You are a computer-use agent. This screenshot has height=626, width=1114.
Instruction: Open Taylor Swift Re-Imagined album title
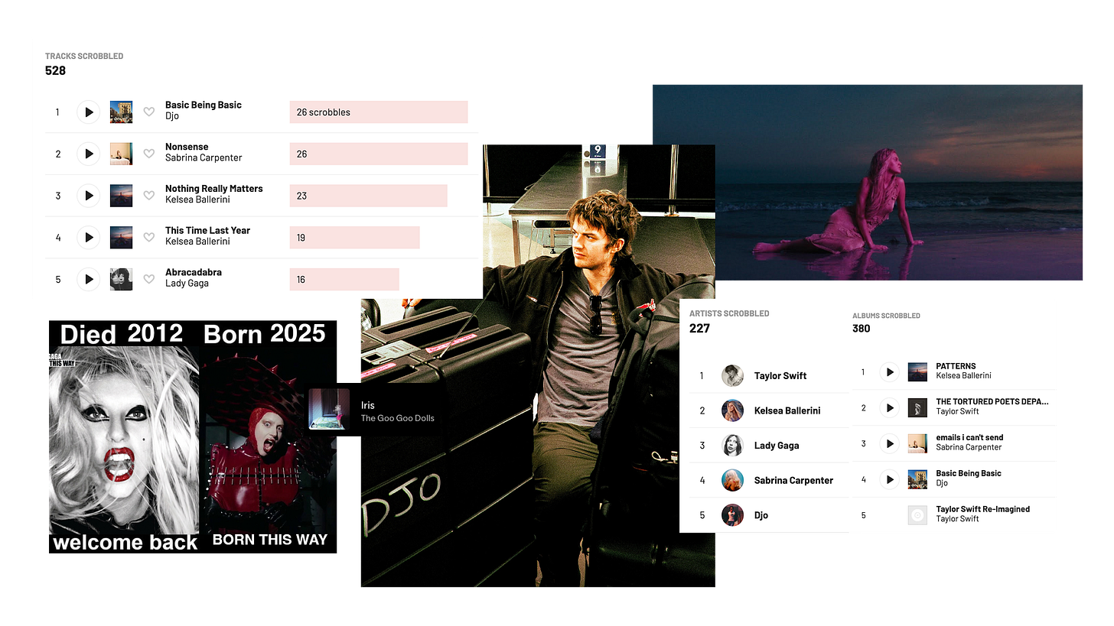point(983,509)
